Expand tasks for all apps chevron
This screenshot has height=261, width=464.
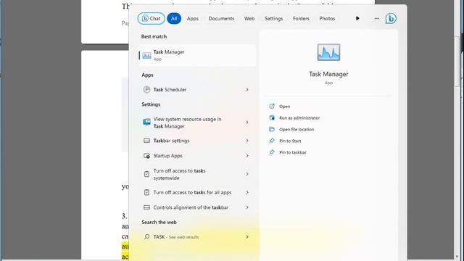tap(247, 192)
